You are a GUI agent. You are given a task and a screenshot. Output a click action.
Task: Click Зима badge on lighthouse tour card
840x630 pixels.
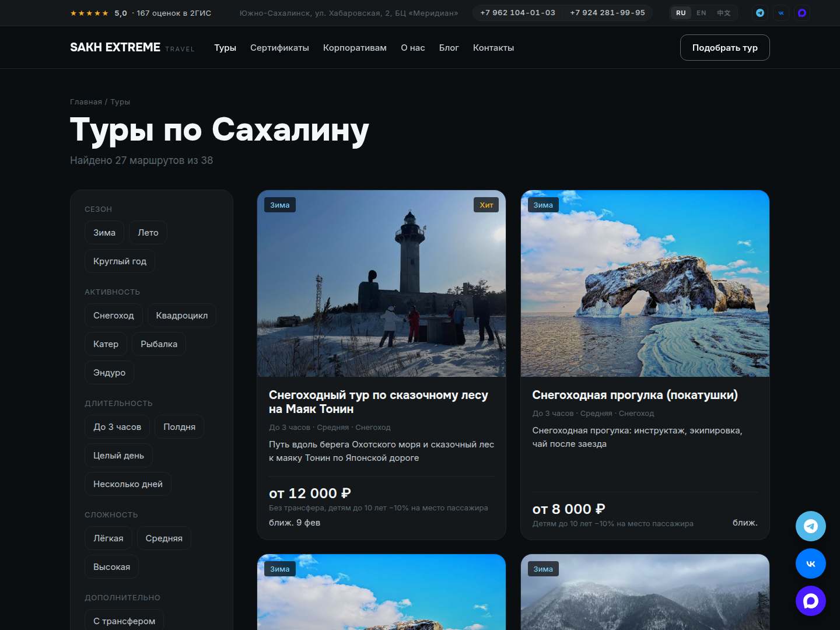(280, 205)
